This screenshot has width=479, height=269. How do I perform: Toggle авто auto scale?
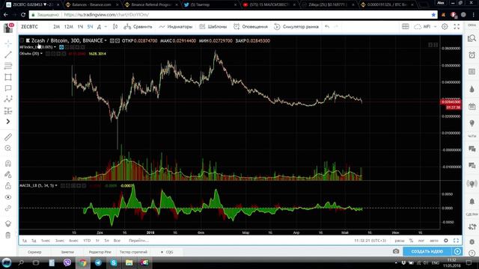[434, 241]
